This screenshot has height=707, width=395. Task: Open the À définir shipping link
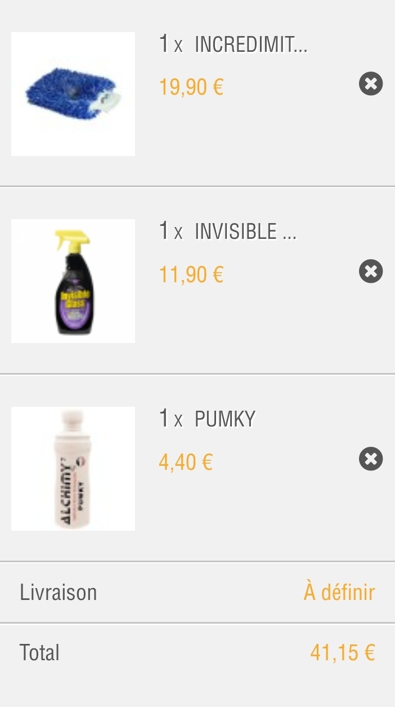tap(339, 593)
